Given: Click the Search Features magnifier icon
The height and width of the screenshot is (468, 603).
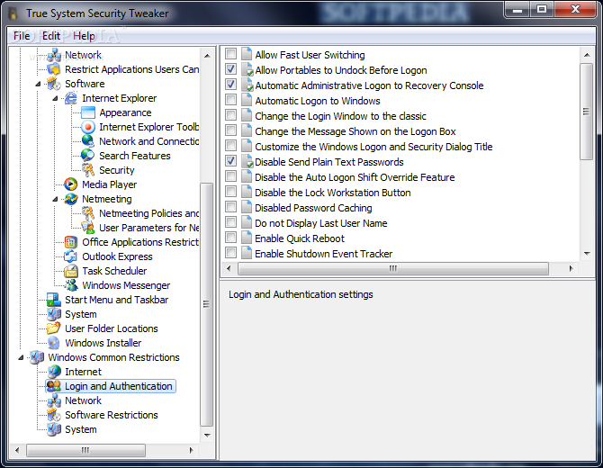Looking at the screenshot, I should coord(88,156).
